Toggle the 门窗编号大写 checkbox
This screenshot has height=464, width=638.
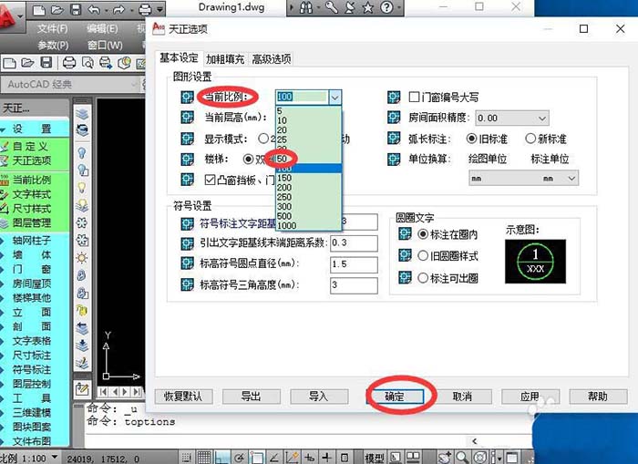(x=414, y=97)
